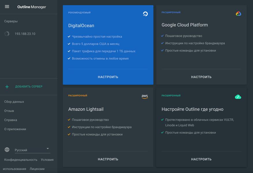Open Сбор данных menu item
This screenshot has width=253, height=173.
pyautogui.click(x=14, y=102)
